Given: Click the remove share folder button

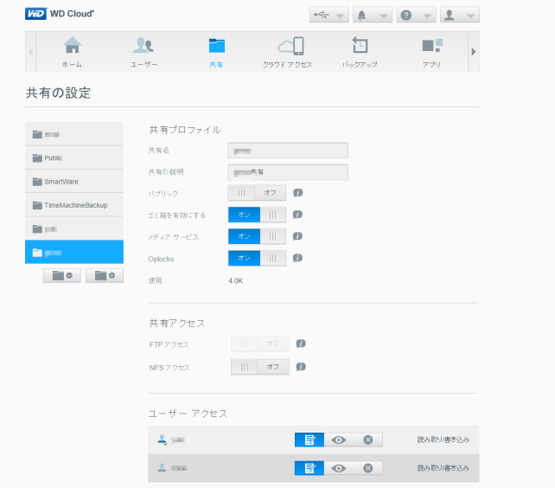Looking at the screenshot, I should pyautogui.click(x=62, y=275).
